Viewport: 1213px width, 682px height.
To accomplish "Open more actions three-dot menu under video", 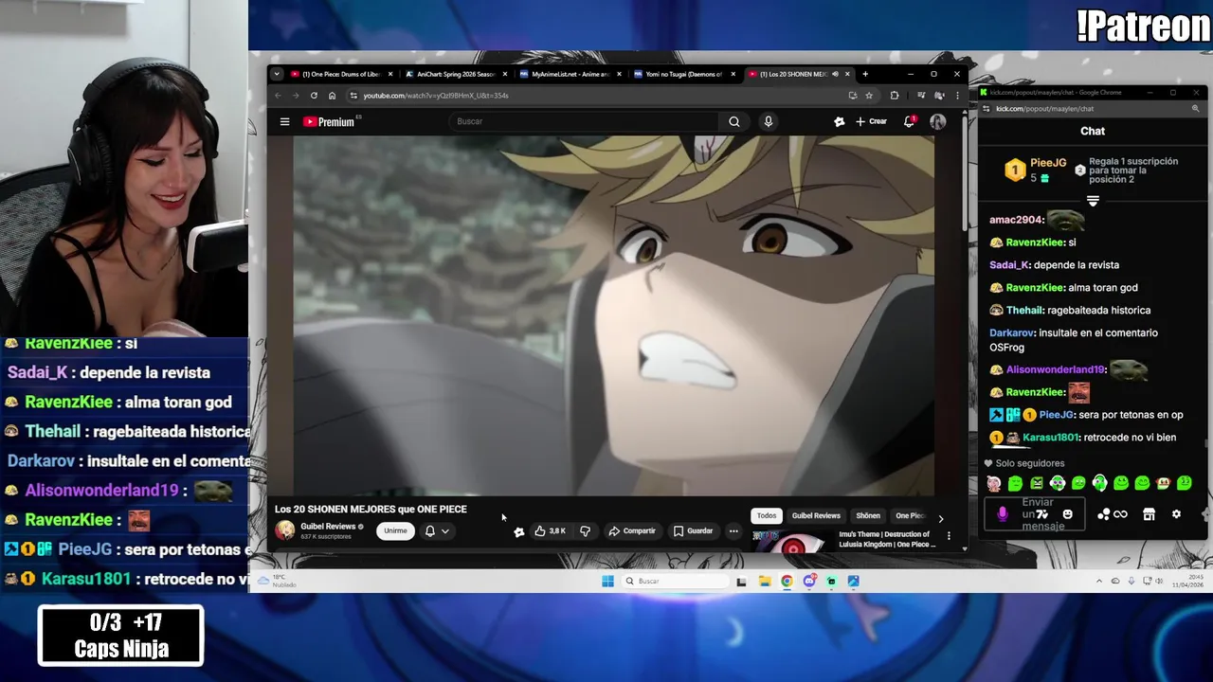I will pos(733,531).
